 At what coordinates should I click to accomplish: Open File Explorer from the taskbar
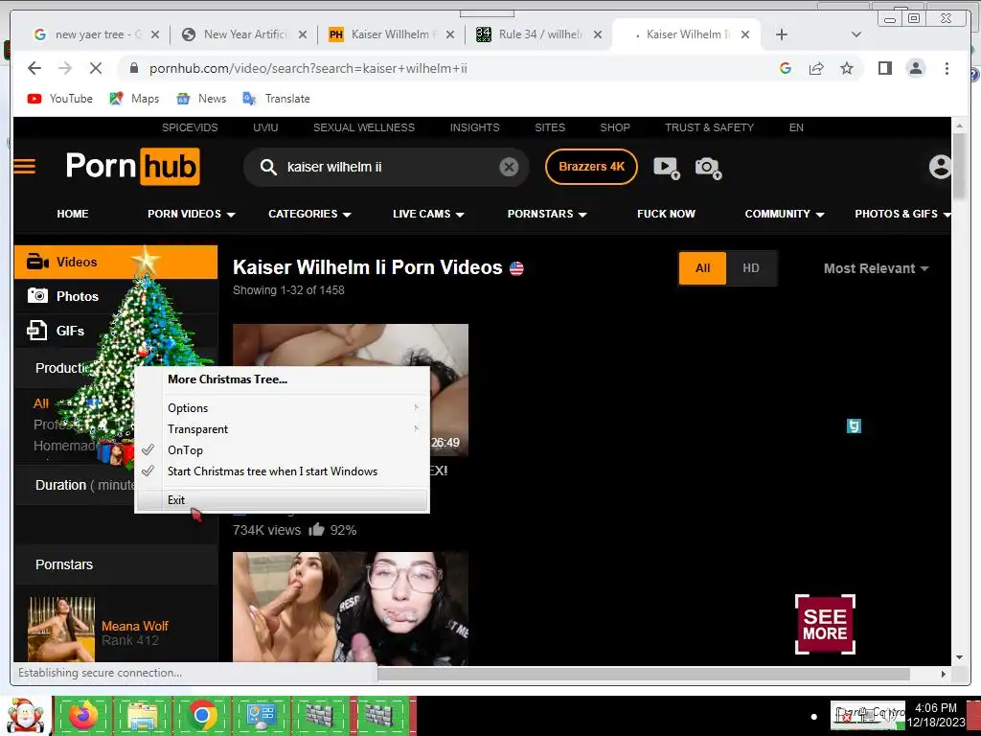143,715
